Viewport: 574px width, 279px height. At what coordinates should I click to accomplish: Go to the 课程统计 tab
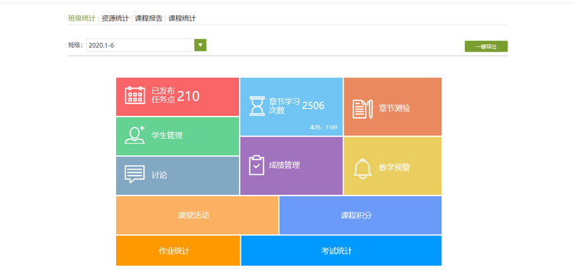[x=182, y=19]
